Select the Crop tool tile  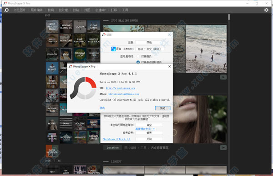(x=66, y=54)
